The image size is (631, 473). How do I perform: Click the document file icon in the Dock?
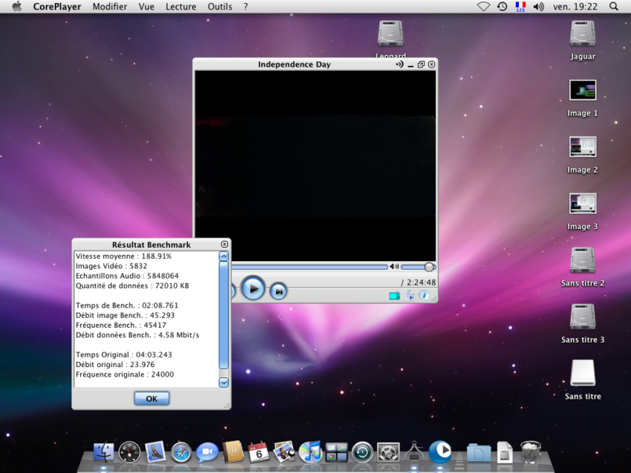[505, 452]
